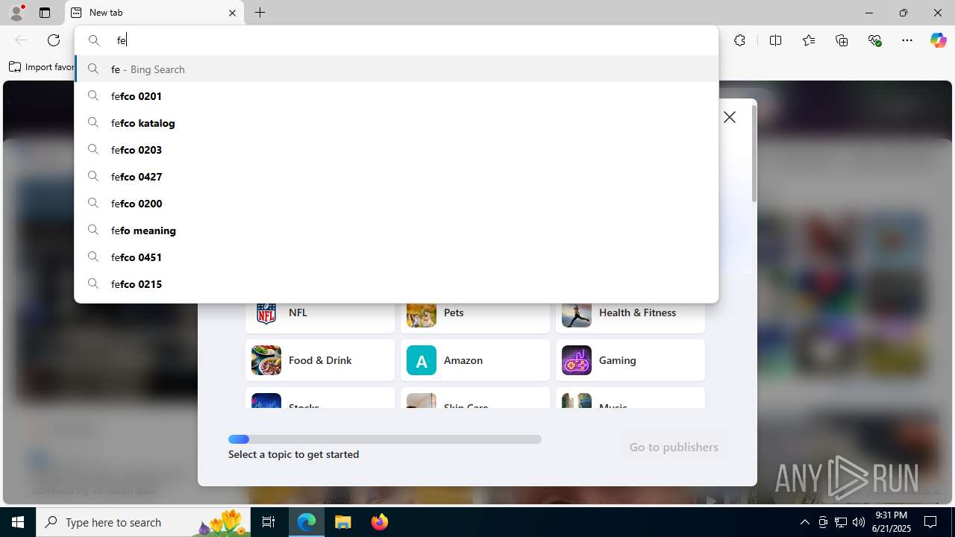Click the taskbar clock 9:31 PM

click(x=892, y=522)
